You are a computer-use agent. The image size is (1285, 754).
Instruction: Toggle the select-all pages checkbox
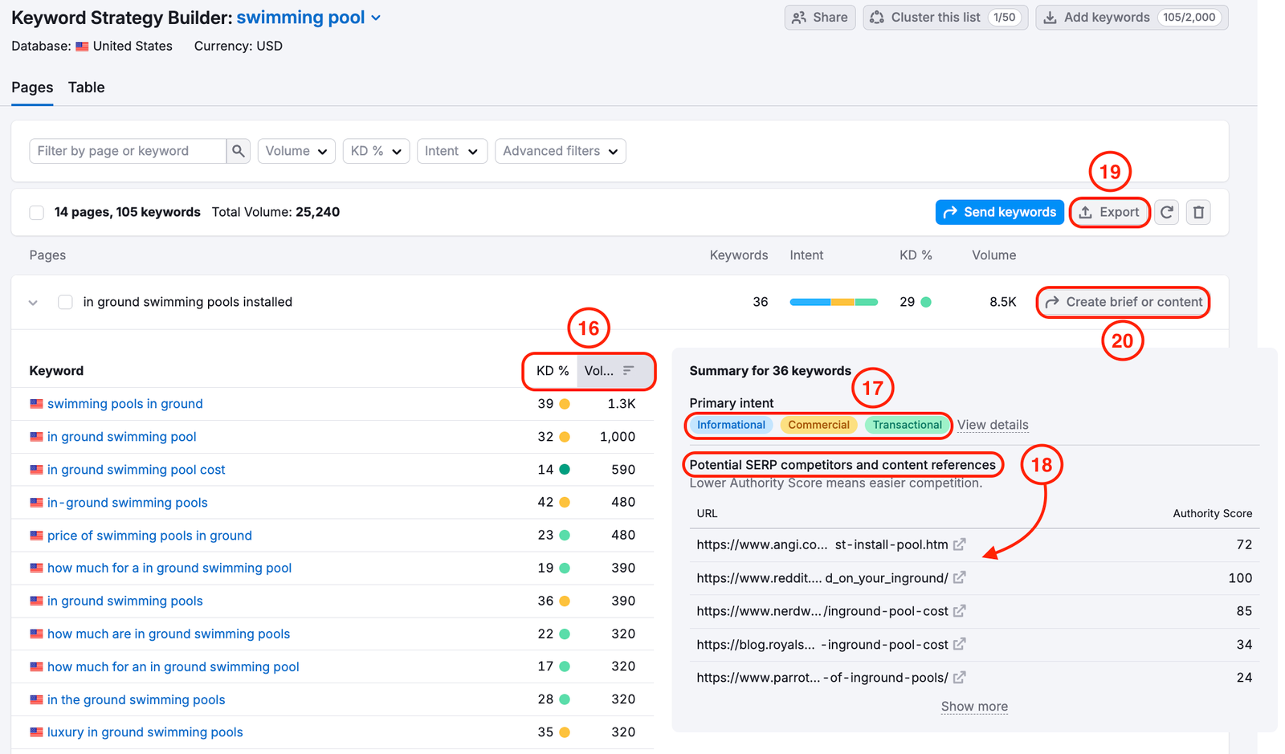(36, 212)
